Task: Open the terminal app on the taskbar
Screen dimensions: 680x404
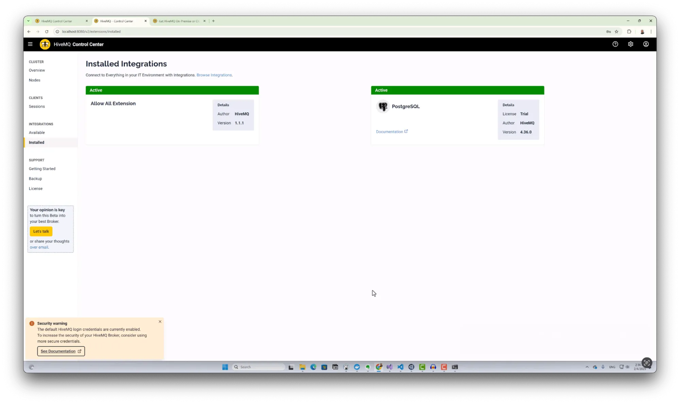Action: click(x=455, y=367)
